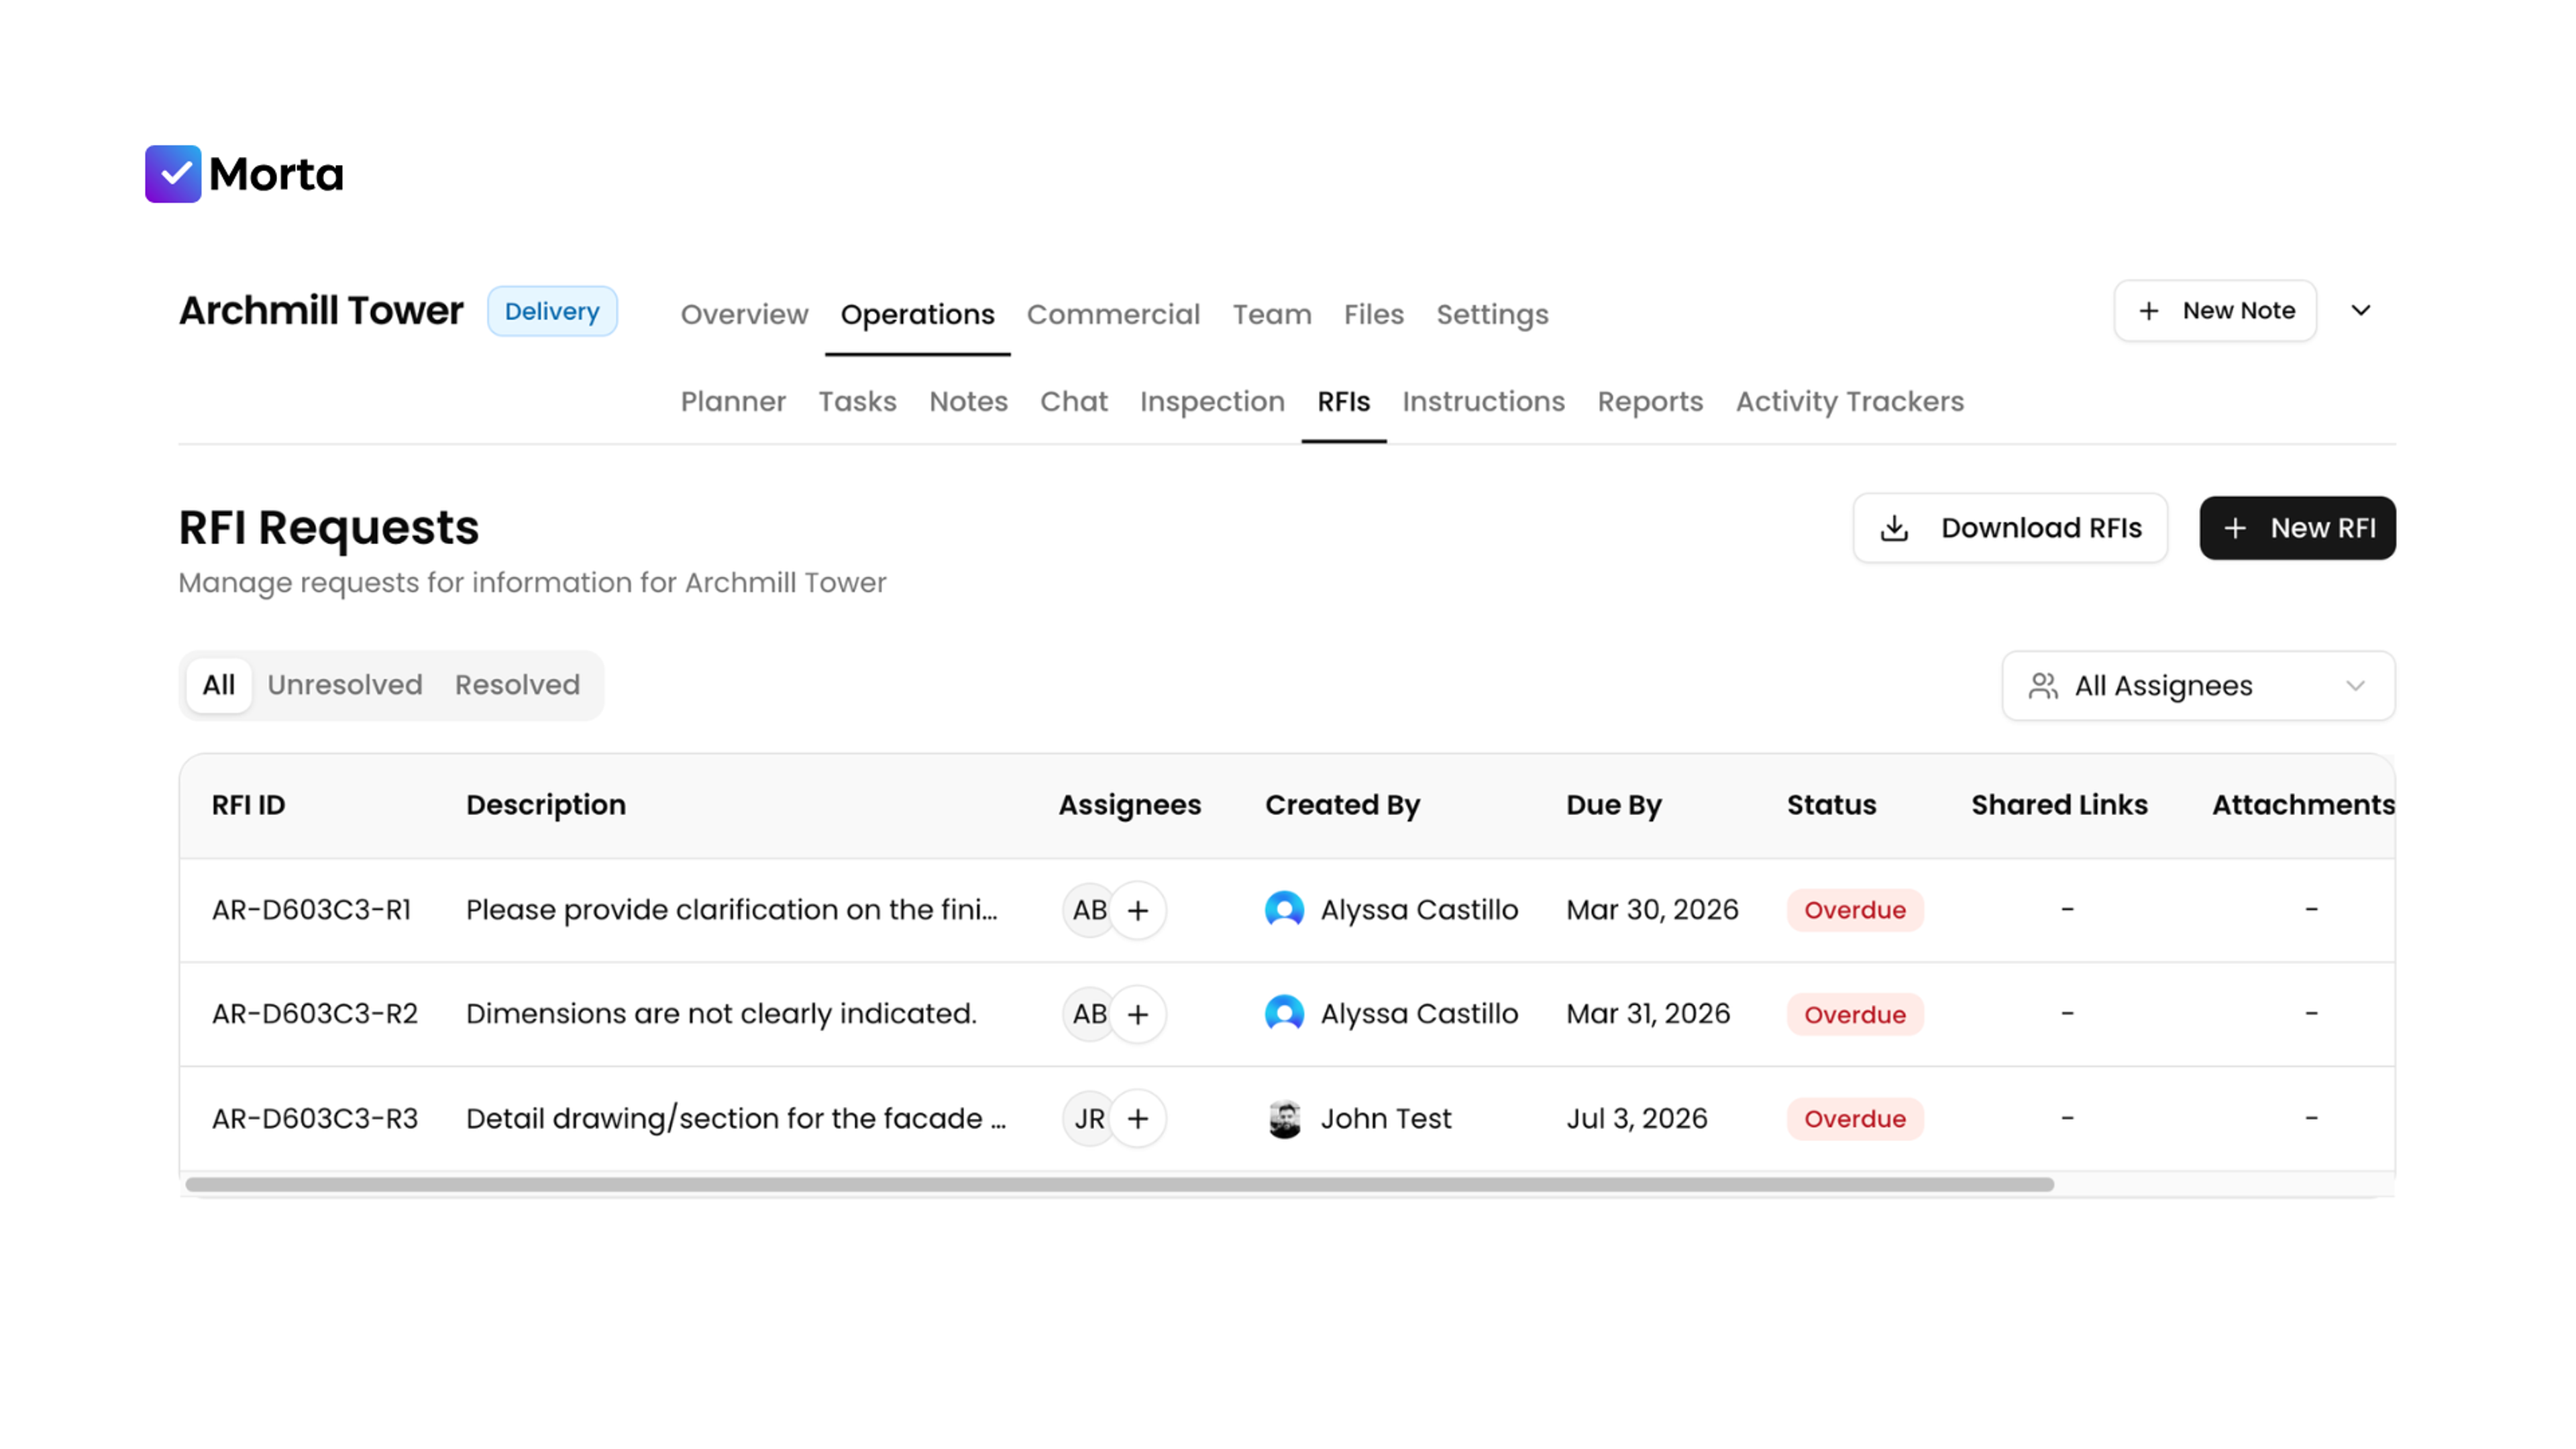The width and height of the screenshot is (2576, 1449).
Task: Open the Overview tab
Action: 744,315
